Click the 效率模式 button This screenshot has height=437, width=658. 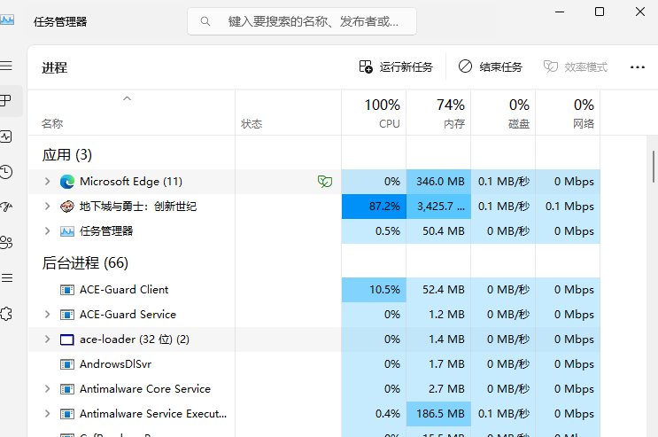pos(576,66)
